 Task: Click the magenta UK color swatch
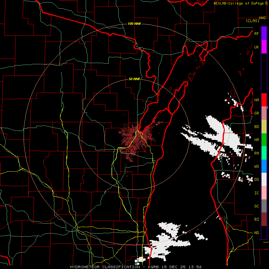[x=264, y=47]
